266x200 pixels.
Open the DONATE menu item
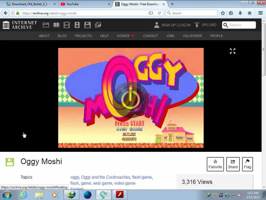pos(125,36)
